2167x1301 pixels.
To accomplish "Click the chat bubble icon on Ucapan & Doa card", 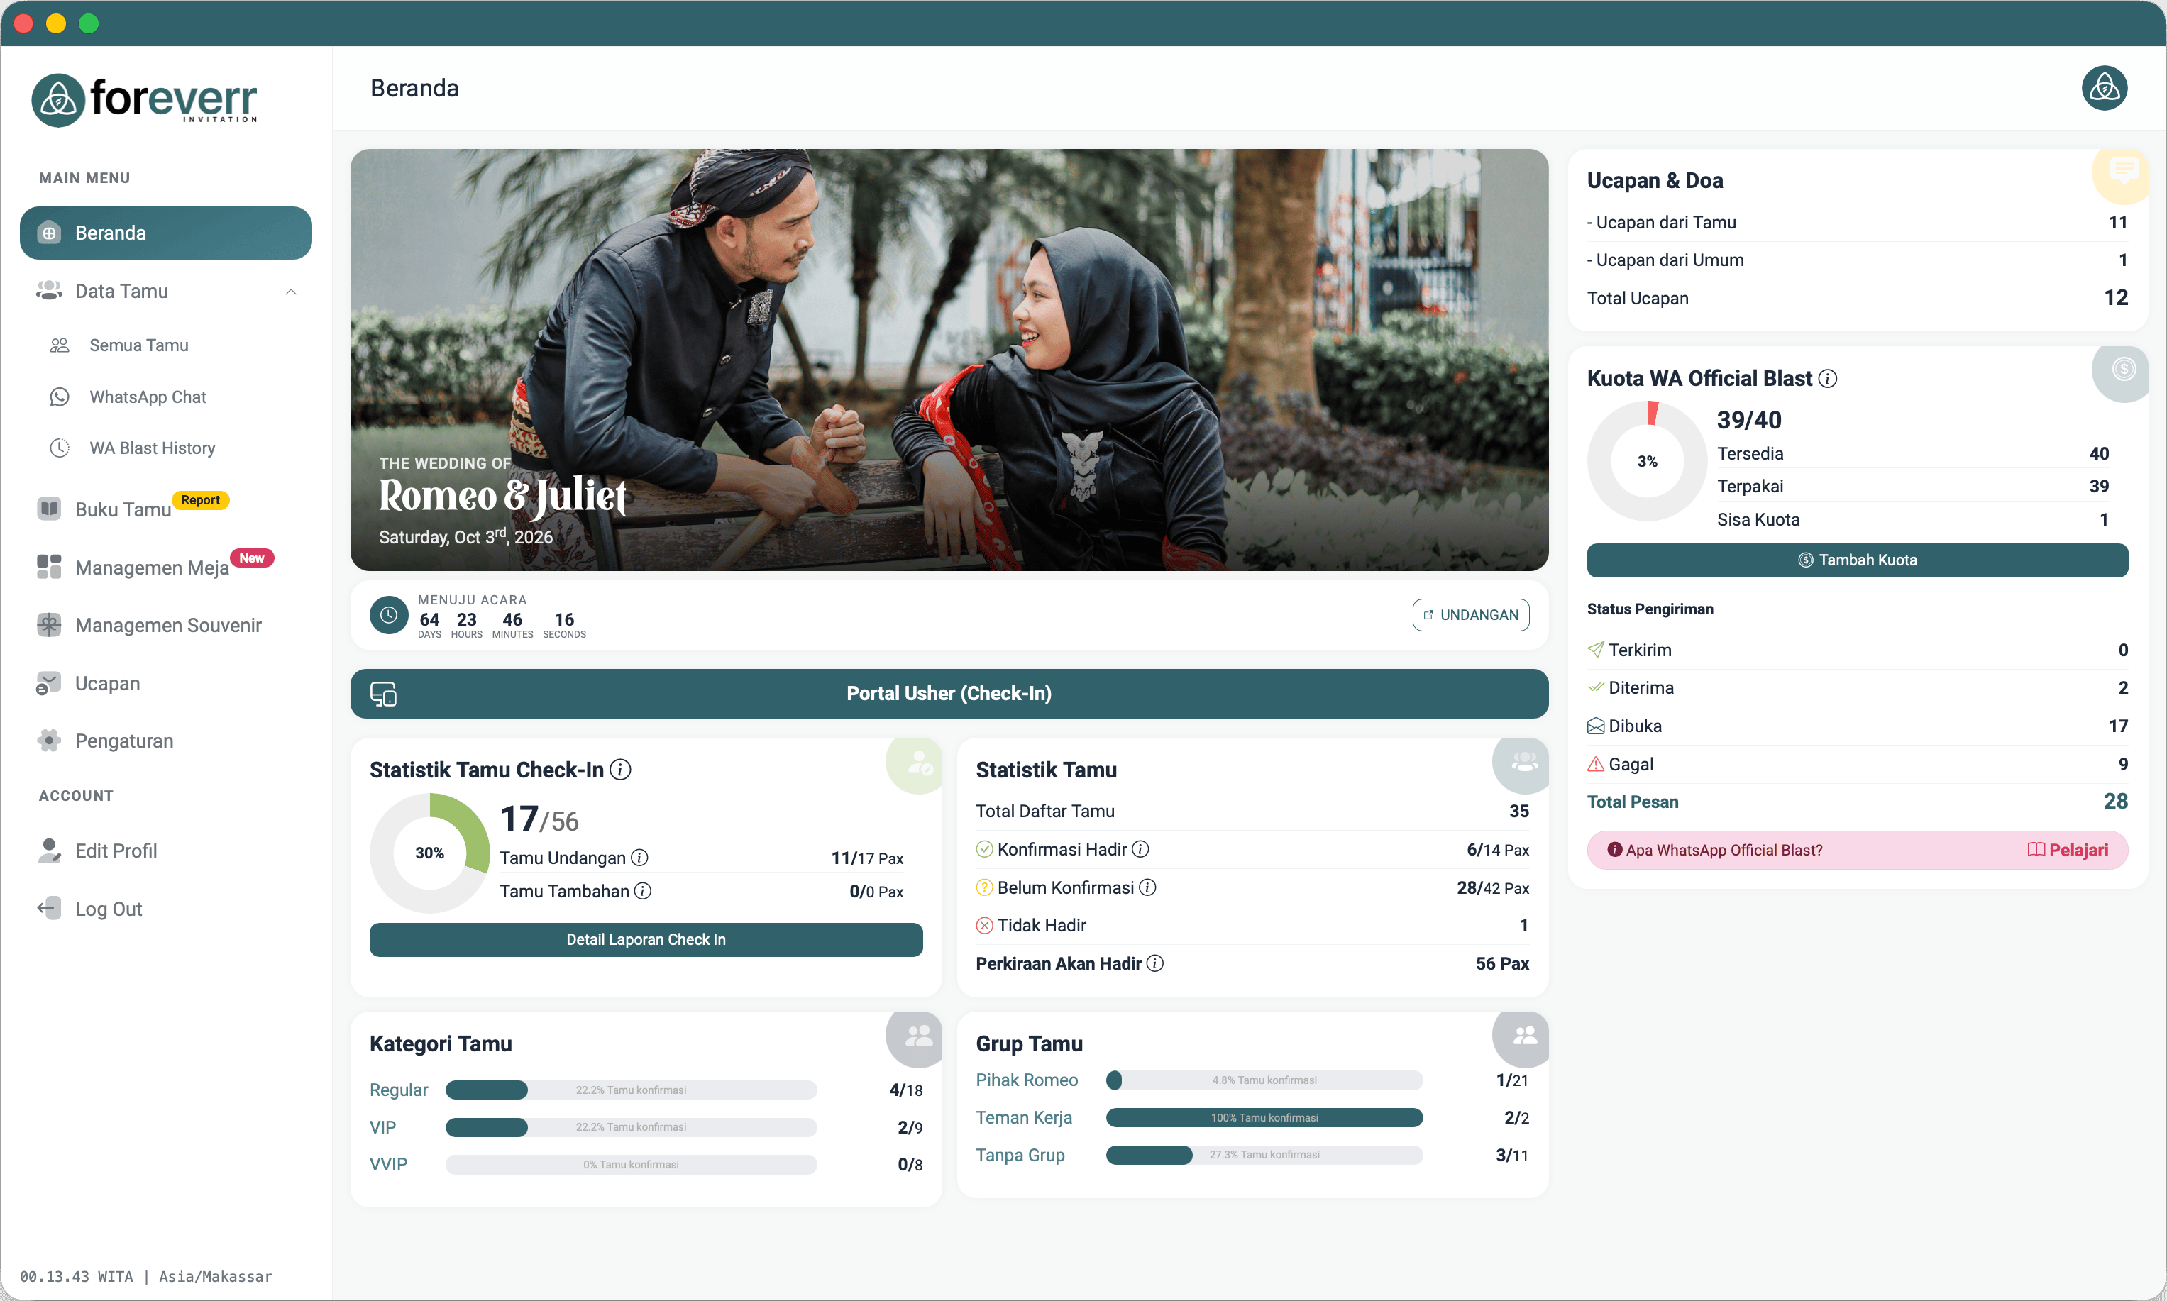I will [x=2122, y=170].
